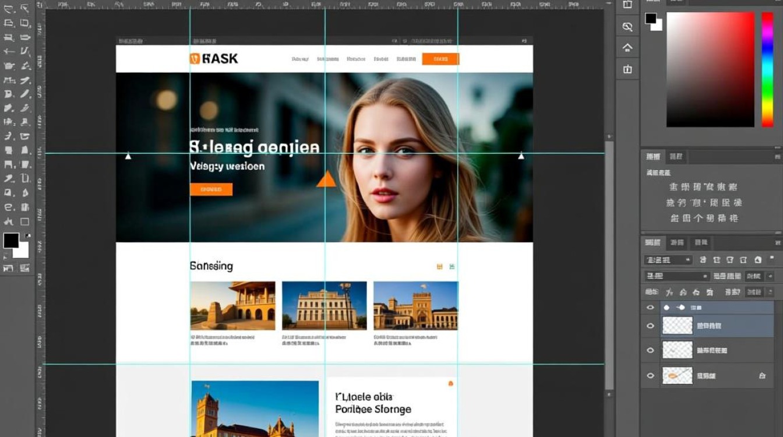Click the lasso-shaped icon in collapsed panel strip
This screenshot has width=783, height=437.
click(627, 27)
